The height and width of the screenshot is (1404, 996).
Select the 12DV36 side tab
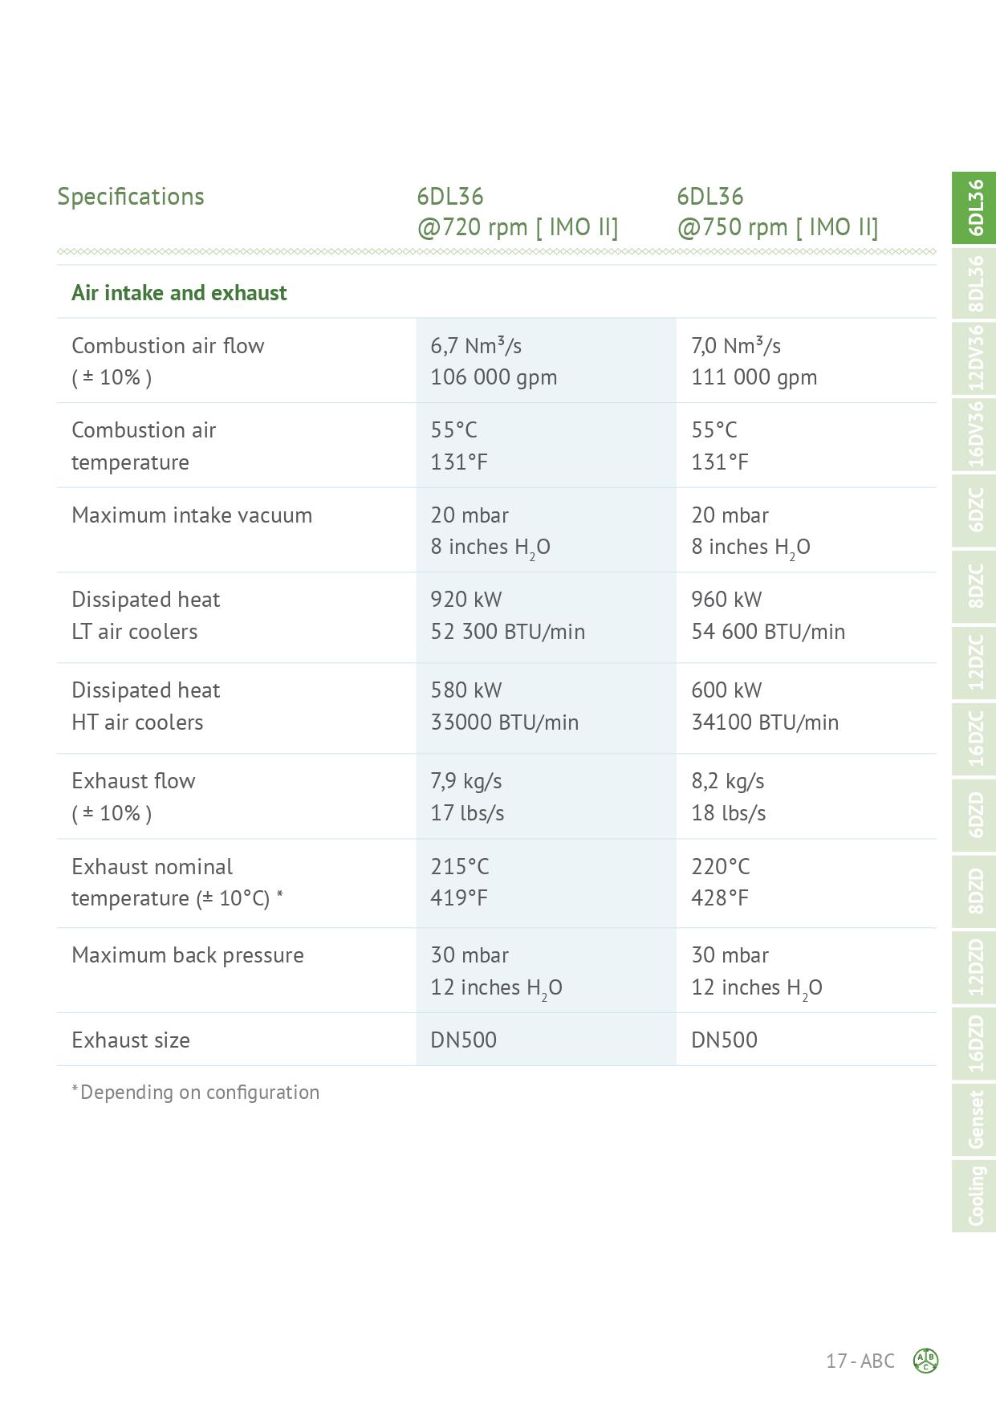click(x=974, y=359)
